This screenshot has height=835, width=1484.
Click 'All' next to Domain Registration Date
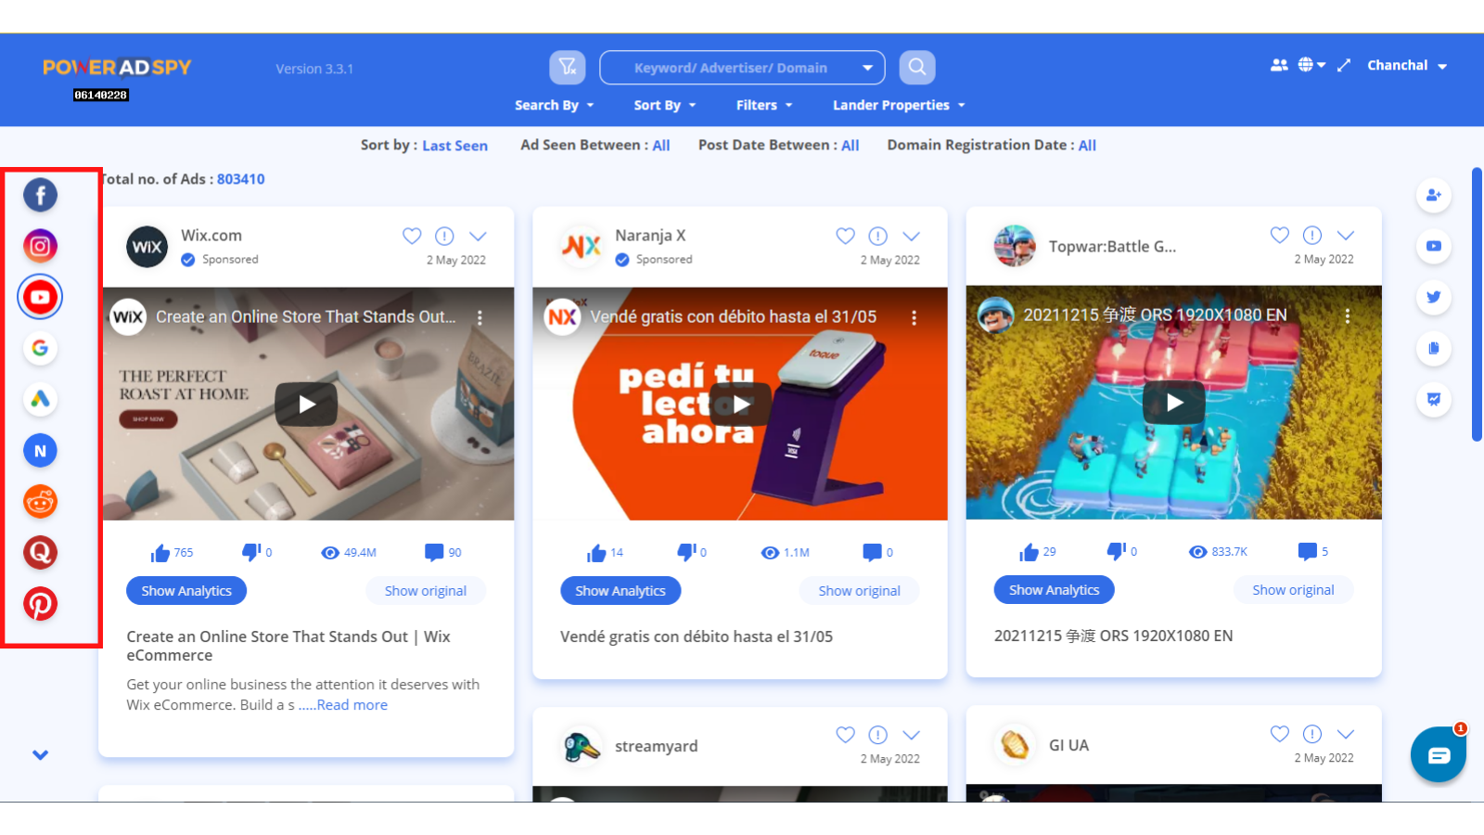1088,146
